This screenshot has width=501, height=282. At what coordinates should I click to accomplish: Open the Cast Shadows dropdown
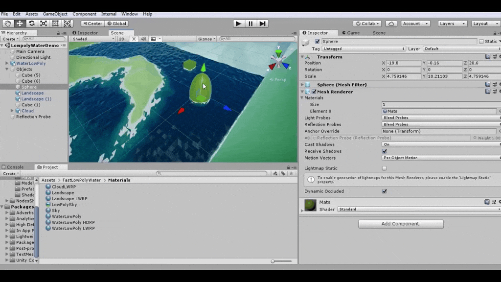pos(440,144)
